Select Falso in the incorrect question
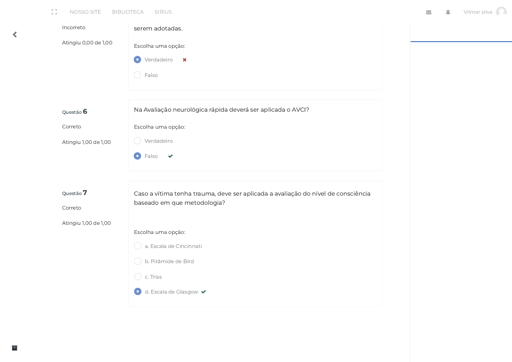Screen dimensions: 512x362 click(138, 75)
